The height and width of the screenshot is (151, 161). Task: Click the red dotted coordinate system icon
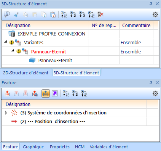[14, 112]
